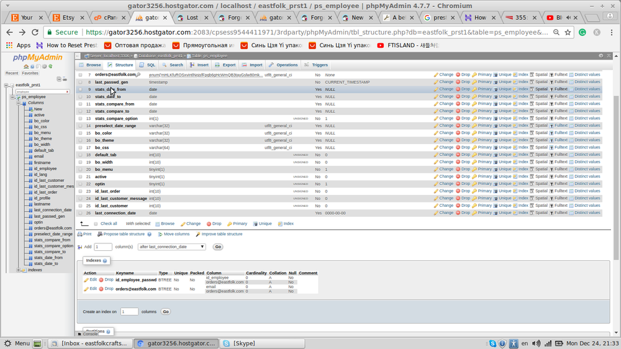Collapse the eastfolk_prst1 database tree node
Viewport: 621px width, 349px height.
pyautogui.click(x=6, y=85)
